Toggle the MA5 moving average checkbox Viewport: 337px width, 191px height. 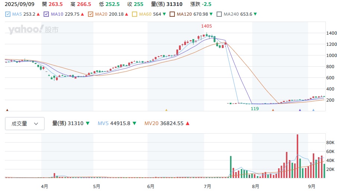tap(8, 14)
